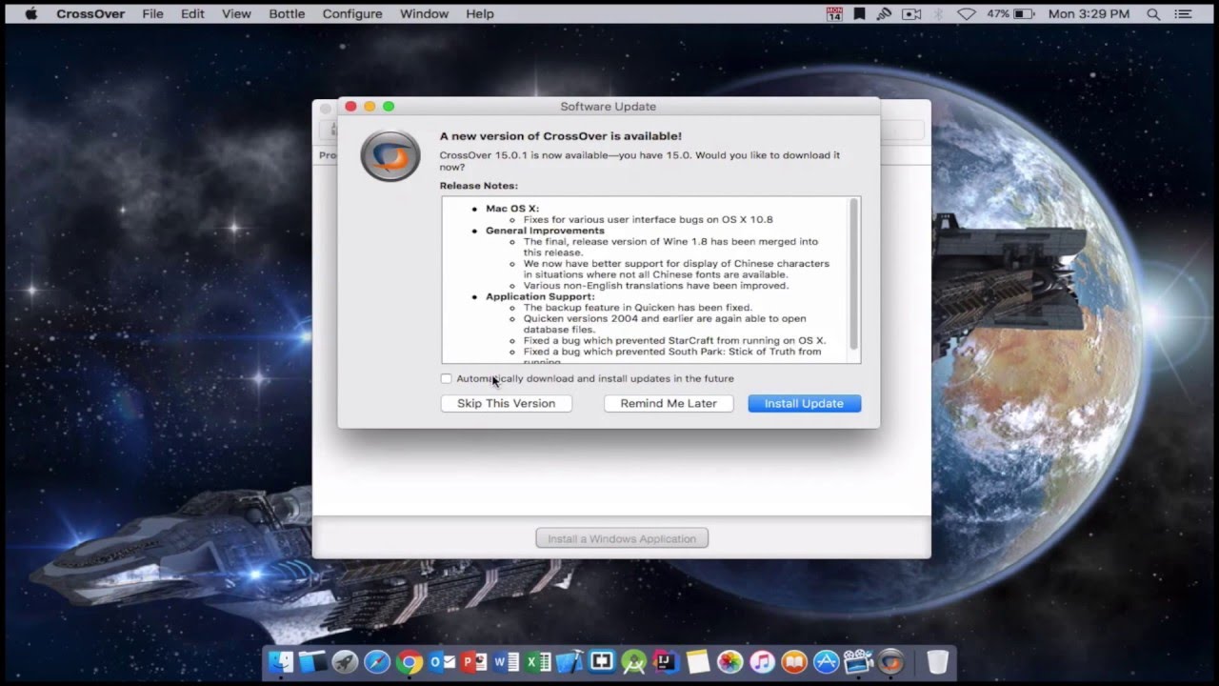
Task: Open Xcode hammer icon in Dock
Action: pyautogui.click(x=570, y=661)
